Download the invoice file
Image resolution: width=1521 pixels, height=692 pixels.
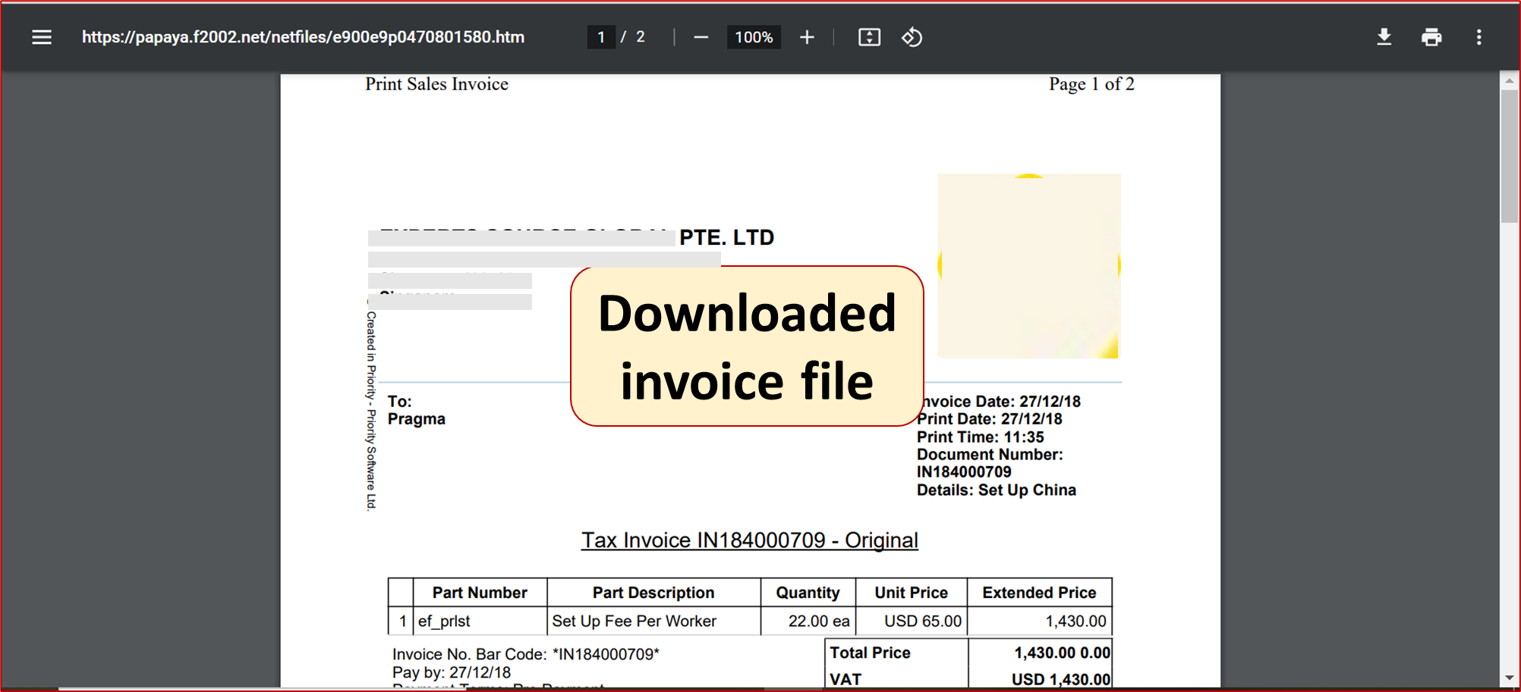coord(1384,37)
